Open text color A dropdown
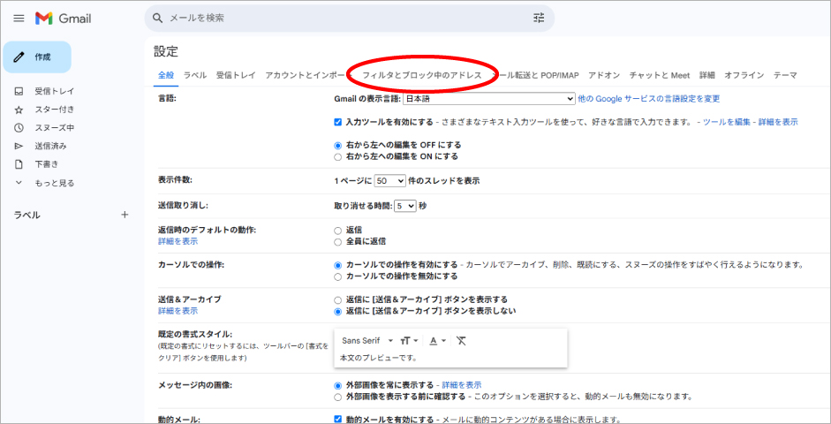 437,340
